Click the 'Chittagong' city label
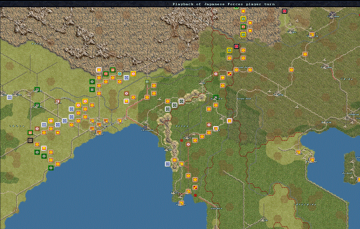Screen dimensions: 360x229 pyautogui.click(x=147, y=130)
